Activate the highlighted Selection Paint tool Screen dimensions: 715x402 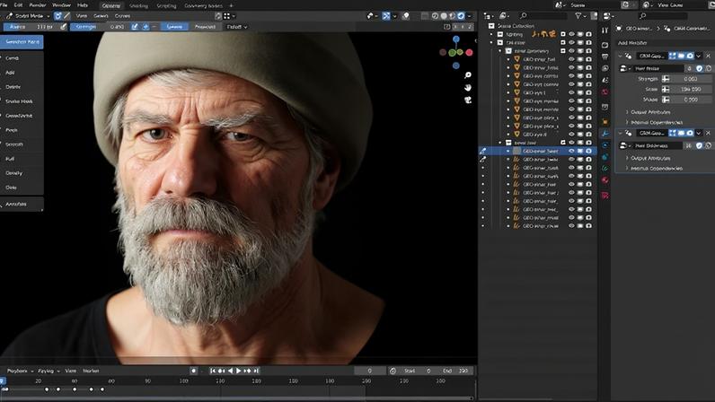coord(22,42)
